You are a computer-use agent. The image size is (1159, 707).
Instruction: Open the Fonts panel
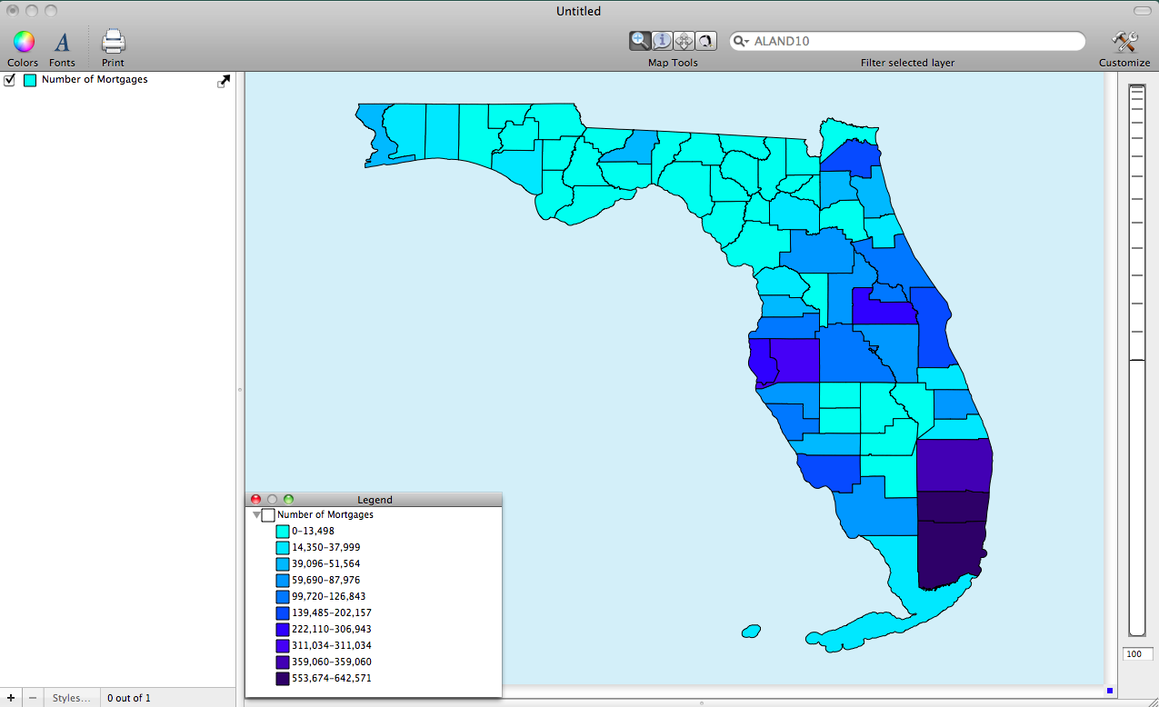coord(62,43)
